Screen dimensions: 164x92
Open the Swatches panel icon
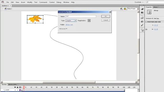[142, 13]
